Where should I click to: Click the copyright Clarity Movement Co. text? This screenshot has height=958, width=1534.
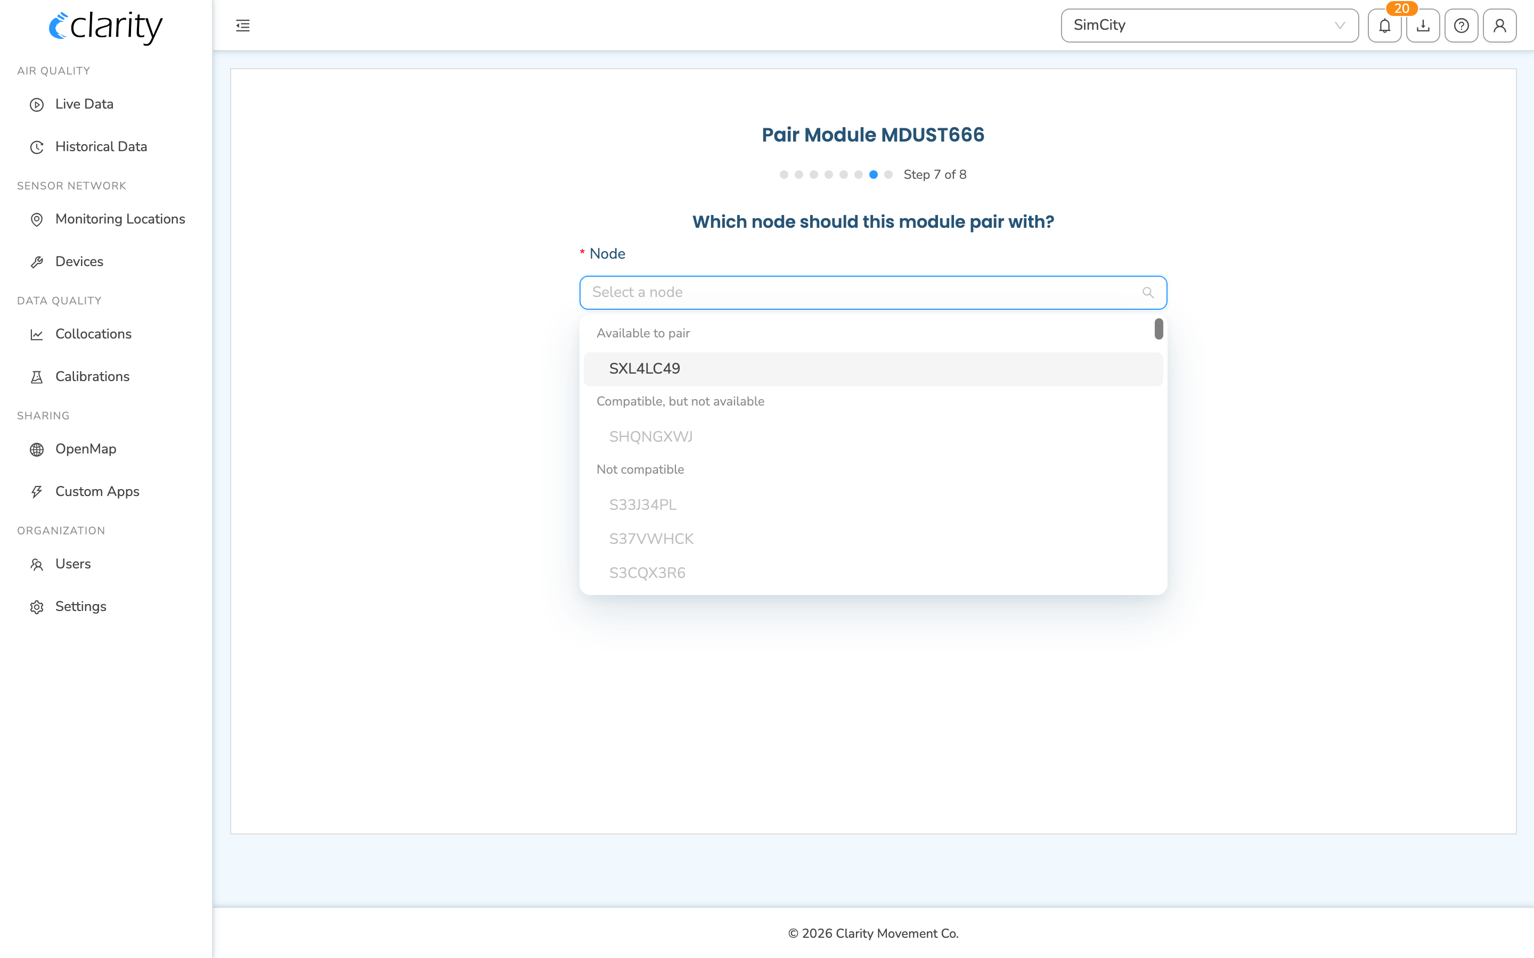click(873, 934)
